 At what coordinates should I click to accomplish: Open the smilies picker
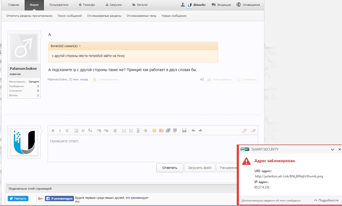click(154, 130)
